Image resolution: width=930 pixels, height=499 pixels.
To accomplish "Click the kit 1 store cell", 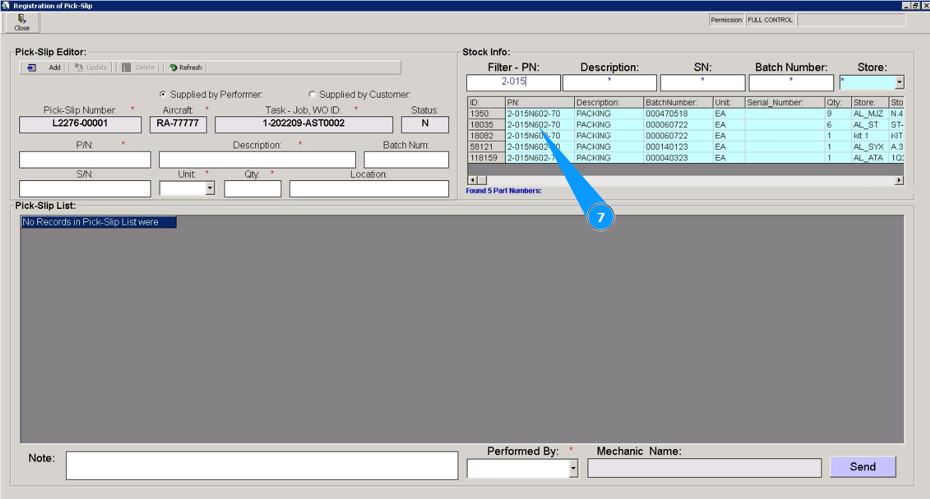I will click(x=870, y=136).
